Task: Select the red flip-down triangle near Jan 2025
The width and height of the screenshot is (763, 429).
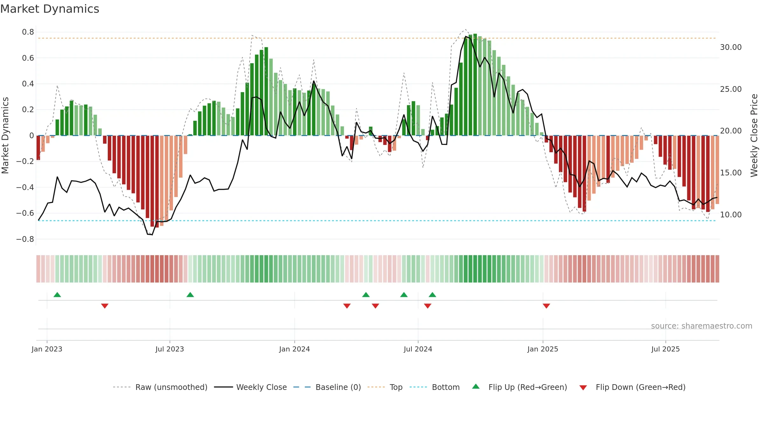Action: point(546,306)
